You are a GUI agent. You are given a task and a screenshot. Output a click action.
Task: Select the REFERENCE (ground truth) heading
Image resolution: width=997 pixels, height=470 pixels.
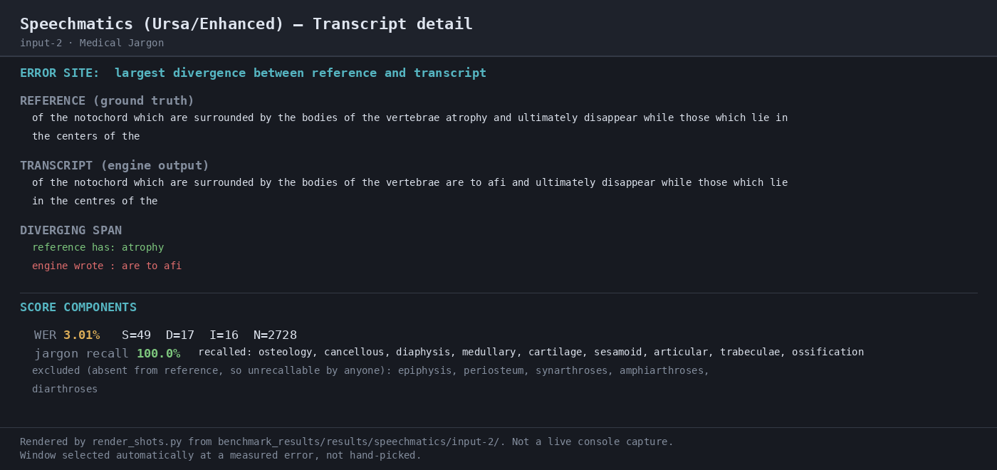coord(107,101)
